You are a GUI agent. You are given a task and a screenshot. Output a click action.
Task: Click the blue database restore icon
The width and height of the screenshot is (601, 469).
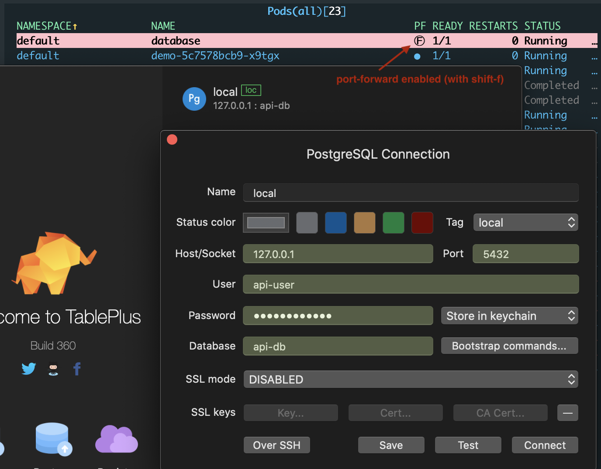(53, 439)
